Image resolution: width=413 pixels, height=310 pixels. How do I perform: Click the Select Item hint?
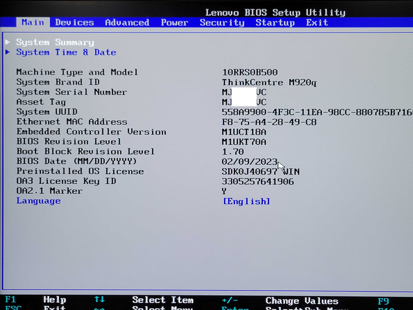click(163, 300)
